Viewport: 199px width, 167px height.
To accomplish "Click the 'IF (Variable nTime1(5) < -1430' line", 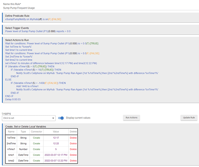I will [38, 83].
